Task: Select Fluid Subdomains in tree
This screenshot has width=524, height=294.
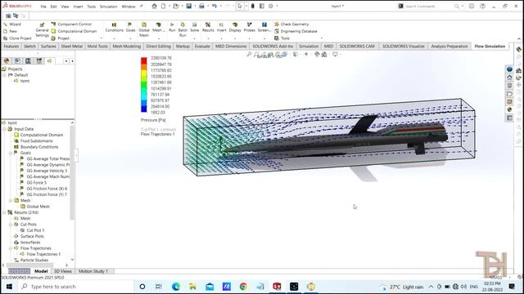Action: click(34, 141)
